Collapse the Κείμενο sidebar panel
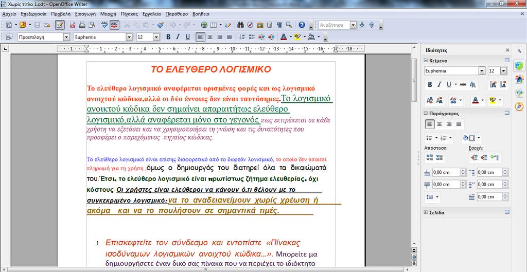Image resolution: width=527 pixels, height=272 pixels. click(x=426, y=61)
